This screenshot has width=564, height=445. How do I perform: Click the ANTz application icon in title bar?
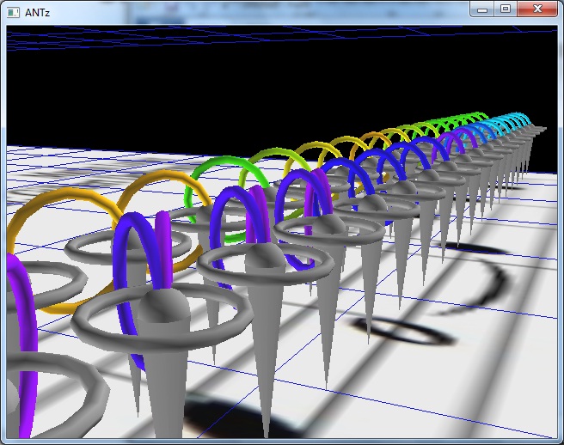coord(15,11)
